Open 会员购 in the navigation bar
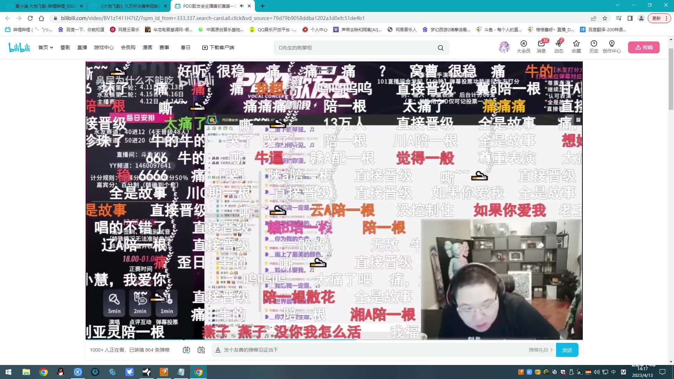The width and height of the screenshot is (674, 379). click(x=128, y=47)
